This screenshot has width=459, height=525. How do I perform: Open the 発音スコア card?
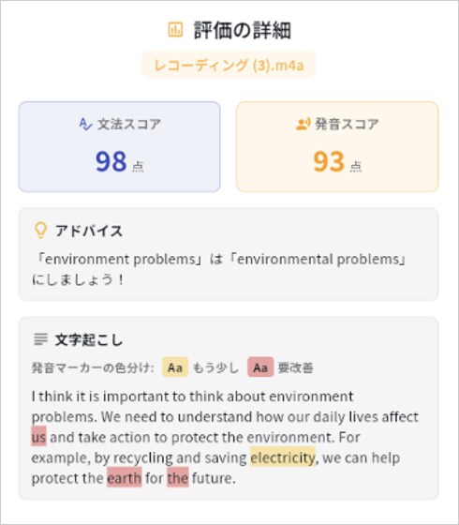(x=337, y=146)
